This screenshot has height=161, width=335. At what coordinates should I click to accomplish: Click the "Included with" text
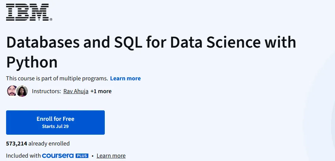23,156
